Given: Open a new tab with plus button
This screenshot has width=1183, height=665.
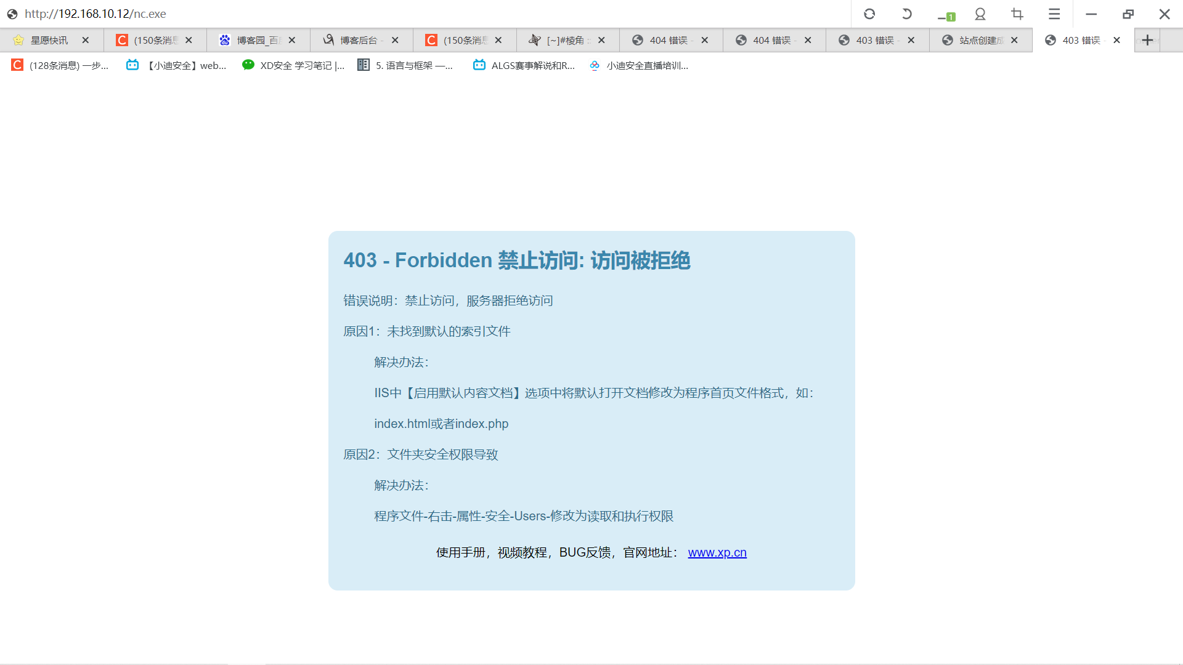Looking at the screenshot, I should pos(1147,40).
